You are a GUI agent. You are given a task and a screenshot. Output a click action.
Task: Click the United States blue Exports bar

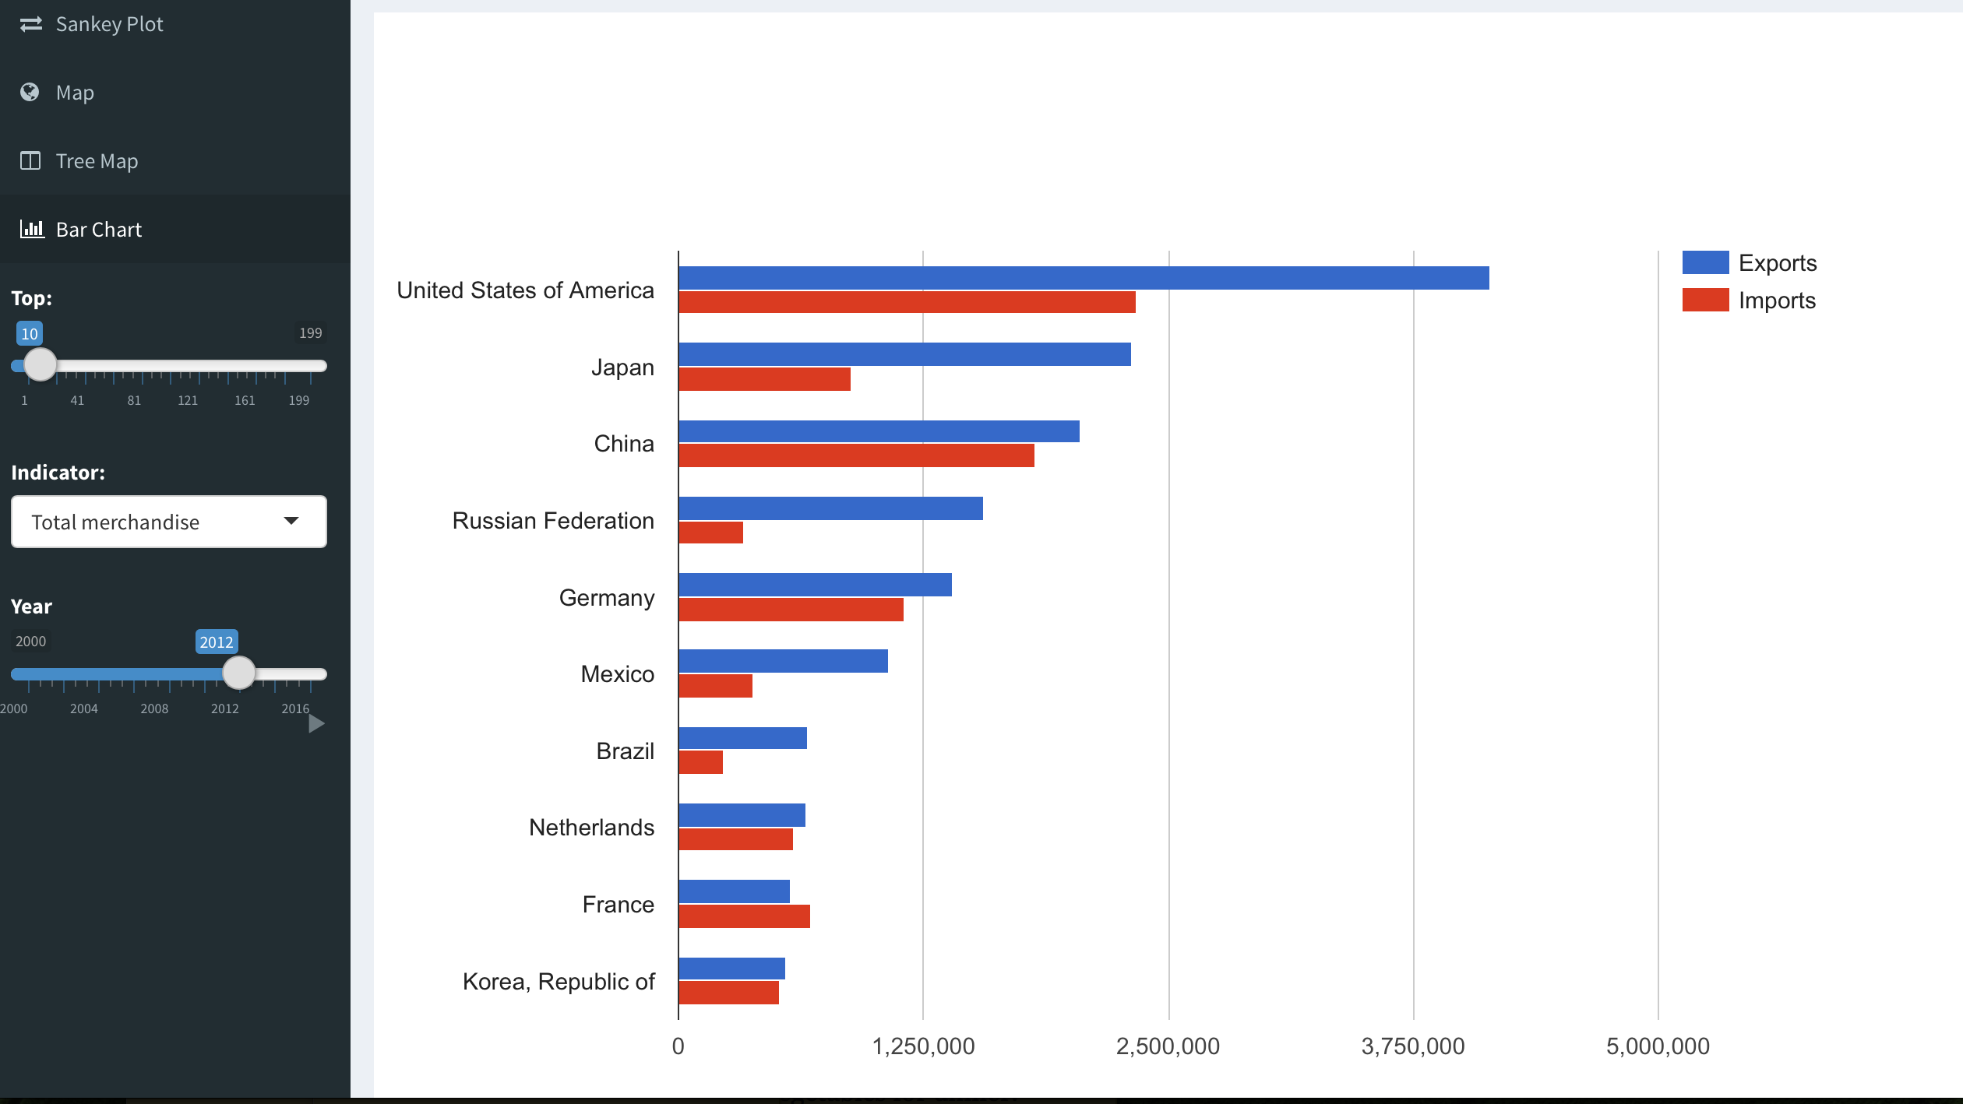click(x=1083, y=278)
